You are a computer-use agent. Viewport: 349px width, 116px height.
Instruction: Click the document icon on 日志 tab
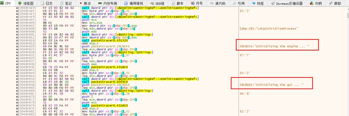43,3
